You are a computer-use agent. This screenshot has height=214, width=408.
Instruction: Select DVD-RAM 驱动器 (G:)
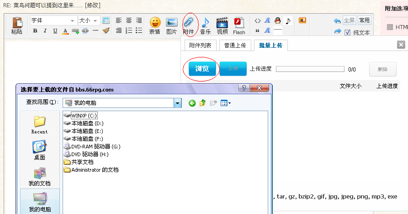[92, 147]
